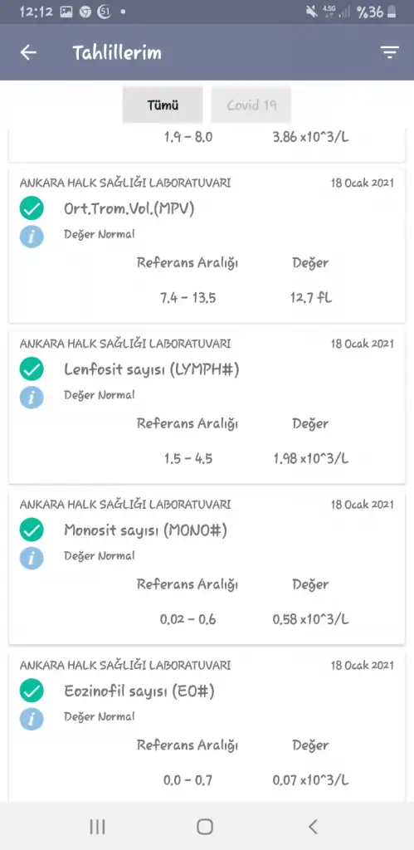Screen dimensions: 414x850
Task: Select the Tümü tab
Action: pyautogui.click(x=163, y=105)
